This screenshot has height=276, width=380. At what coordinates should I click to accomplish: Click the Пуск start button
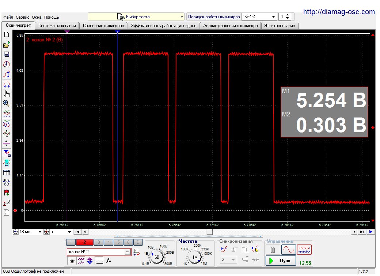point(281,261)
